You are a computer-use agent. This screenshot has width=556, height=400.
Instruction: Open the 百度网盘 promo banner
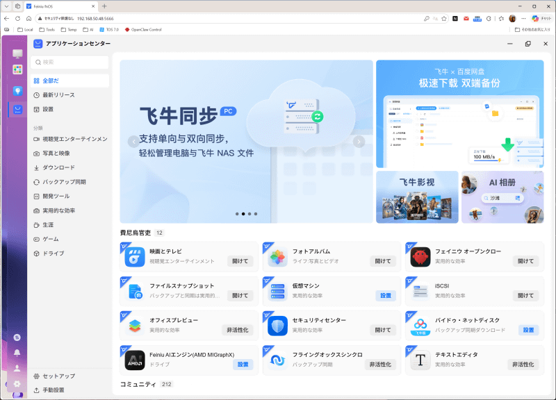[460, 114]
